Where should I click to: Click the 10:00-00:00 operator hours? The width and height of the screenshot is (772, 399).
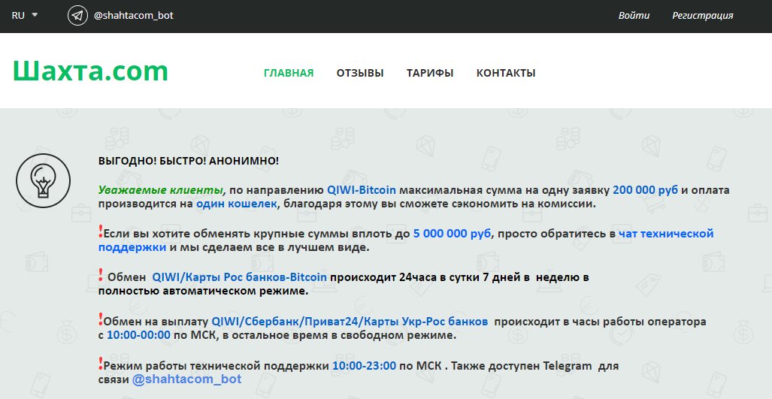click(x=138, y=336)
